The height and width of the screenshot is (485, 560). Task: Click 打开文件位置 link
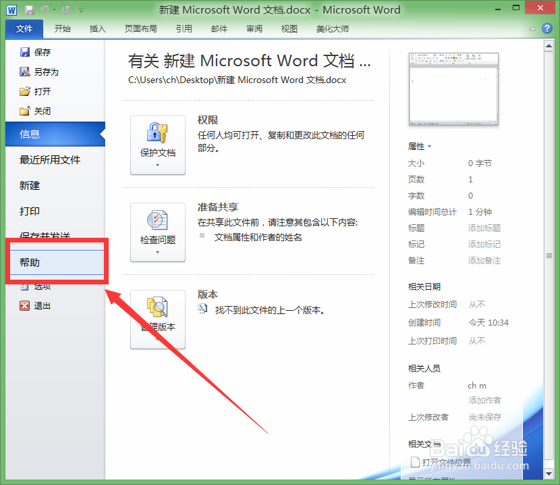pos(441,462)
